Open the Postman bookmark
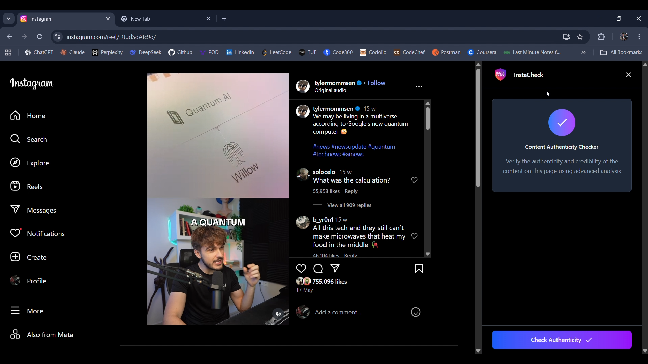The width and height of the screenshot is (648, 364). coord(446,52)
